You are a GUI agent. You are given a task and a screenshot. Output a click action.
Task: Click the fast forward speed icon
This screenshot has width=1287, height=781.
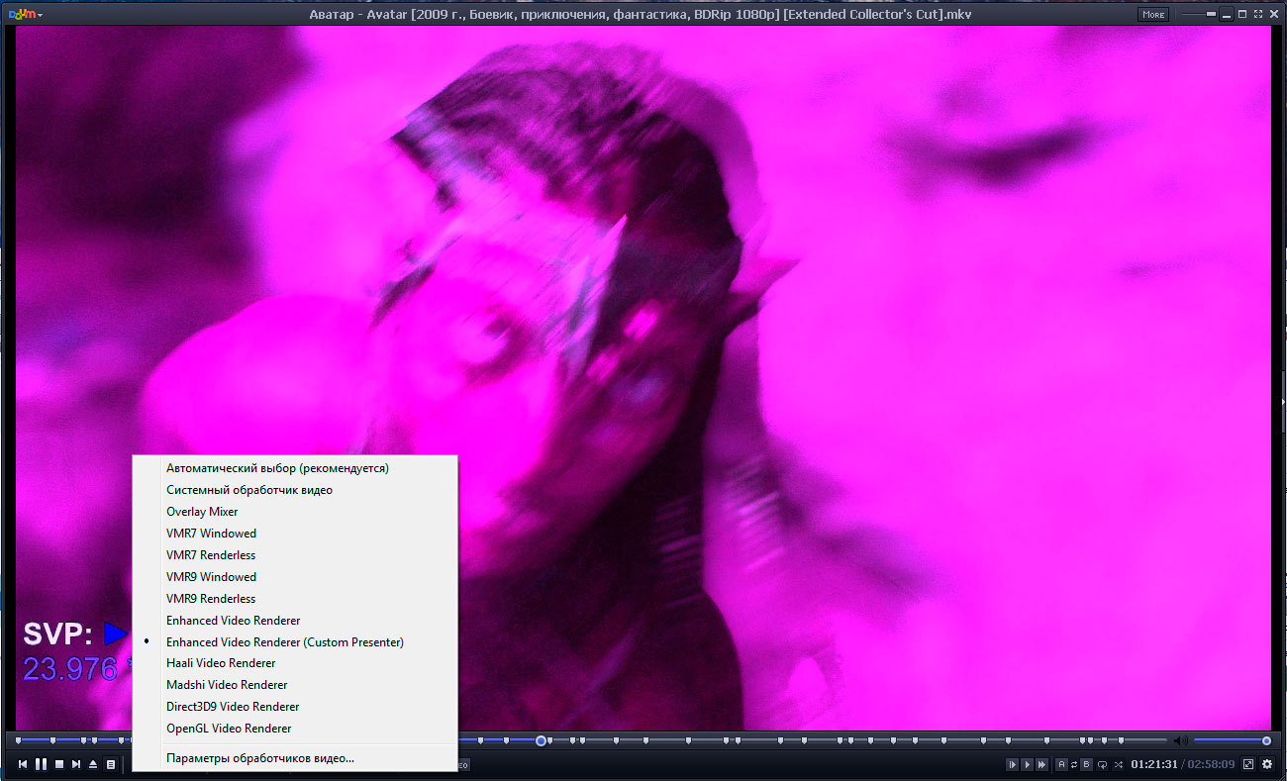point(1041,764)
